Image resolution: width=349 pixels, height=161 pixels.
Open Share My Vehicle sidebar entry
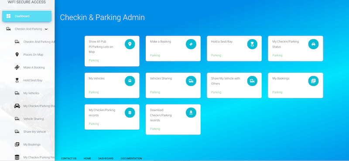[35, 132]
